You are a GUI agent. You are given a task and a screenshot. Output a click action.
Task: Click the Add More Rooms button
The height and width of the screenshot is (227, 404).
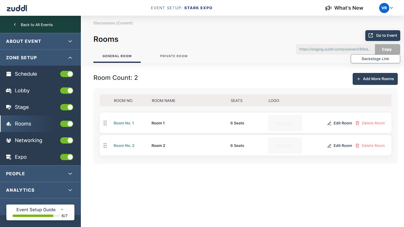click(x=375, y=79)
